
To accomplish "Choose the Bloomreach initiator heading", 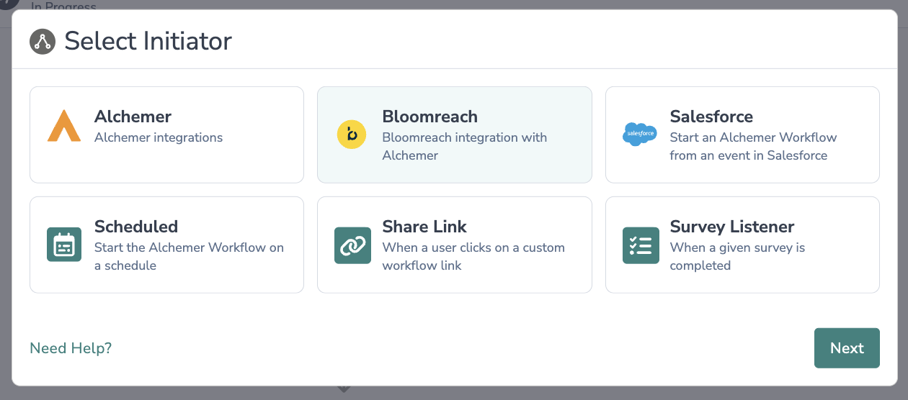I will (429, 117).
